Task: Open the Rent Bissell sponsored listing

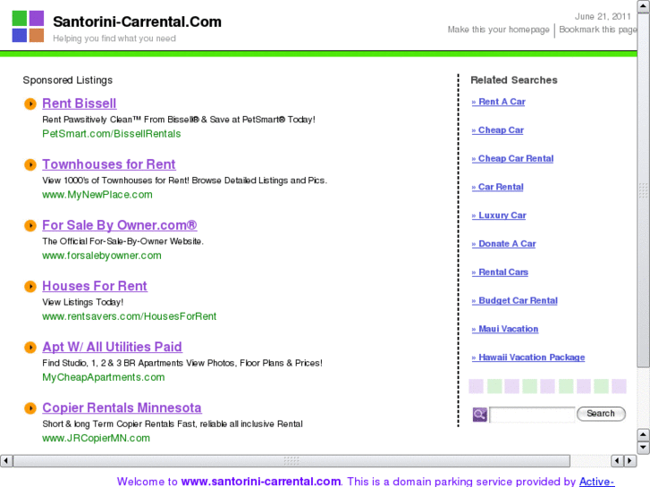Action: [80, 103]
